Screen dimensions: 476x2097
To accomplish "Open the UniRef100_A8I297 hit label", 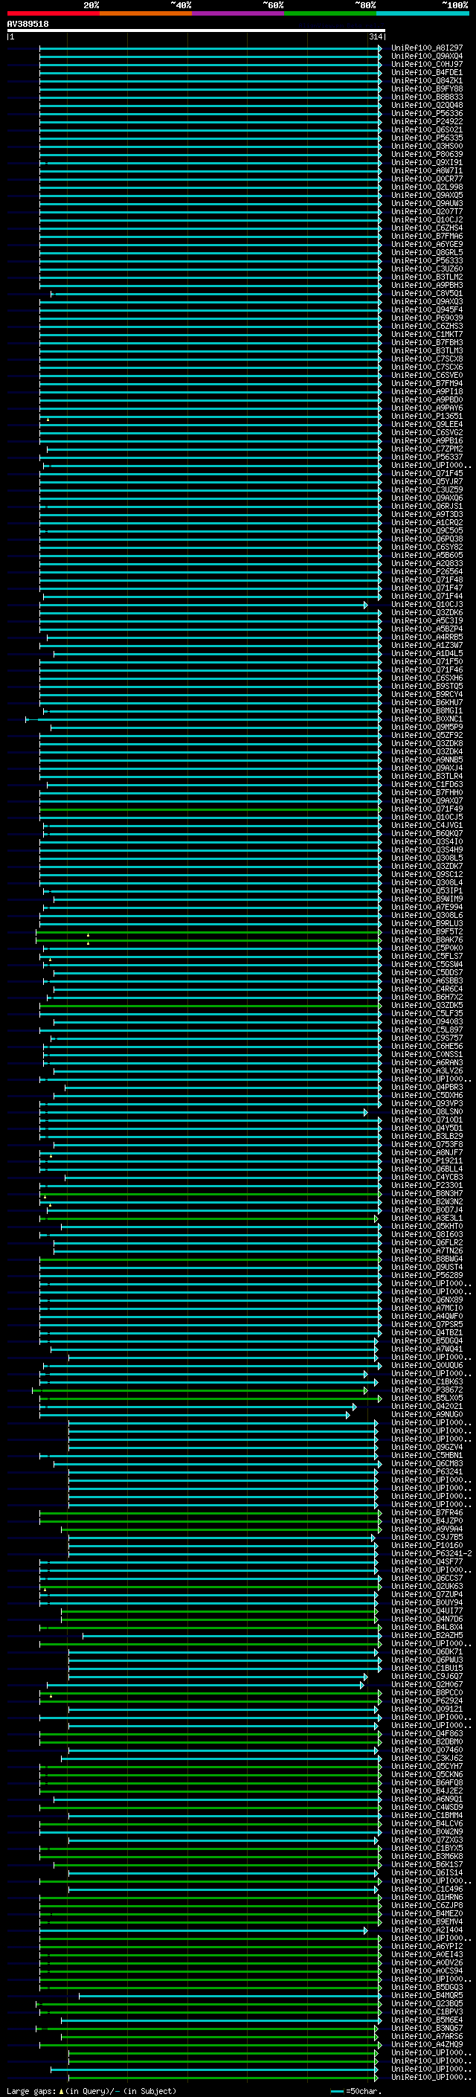I will 426,48.
